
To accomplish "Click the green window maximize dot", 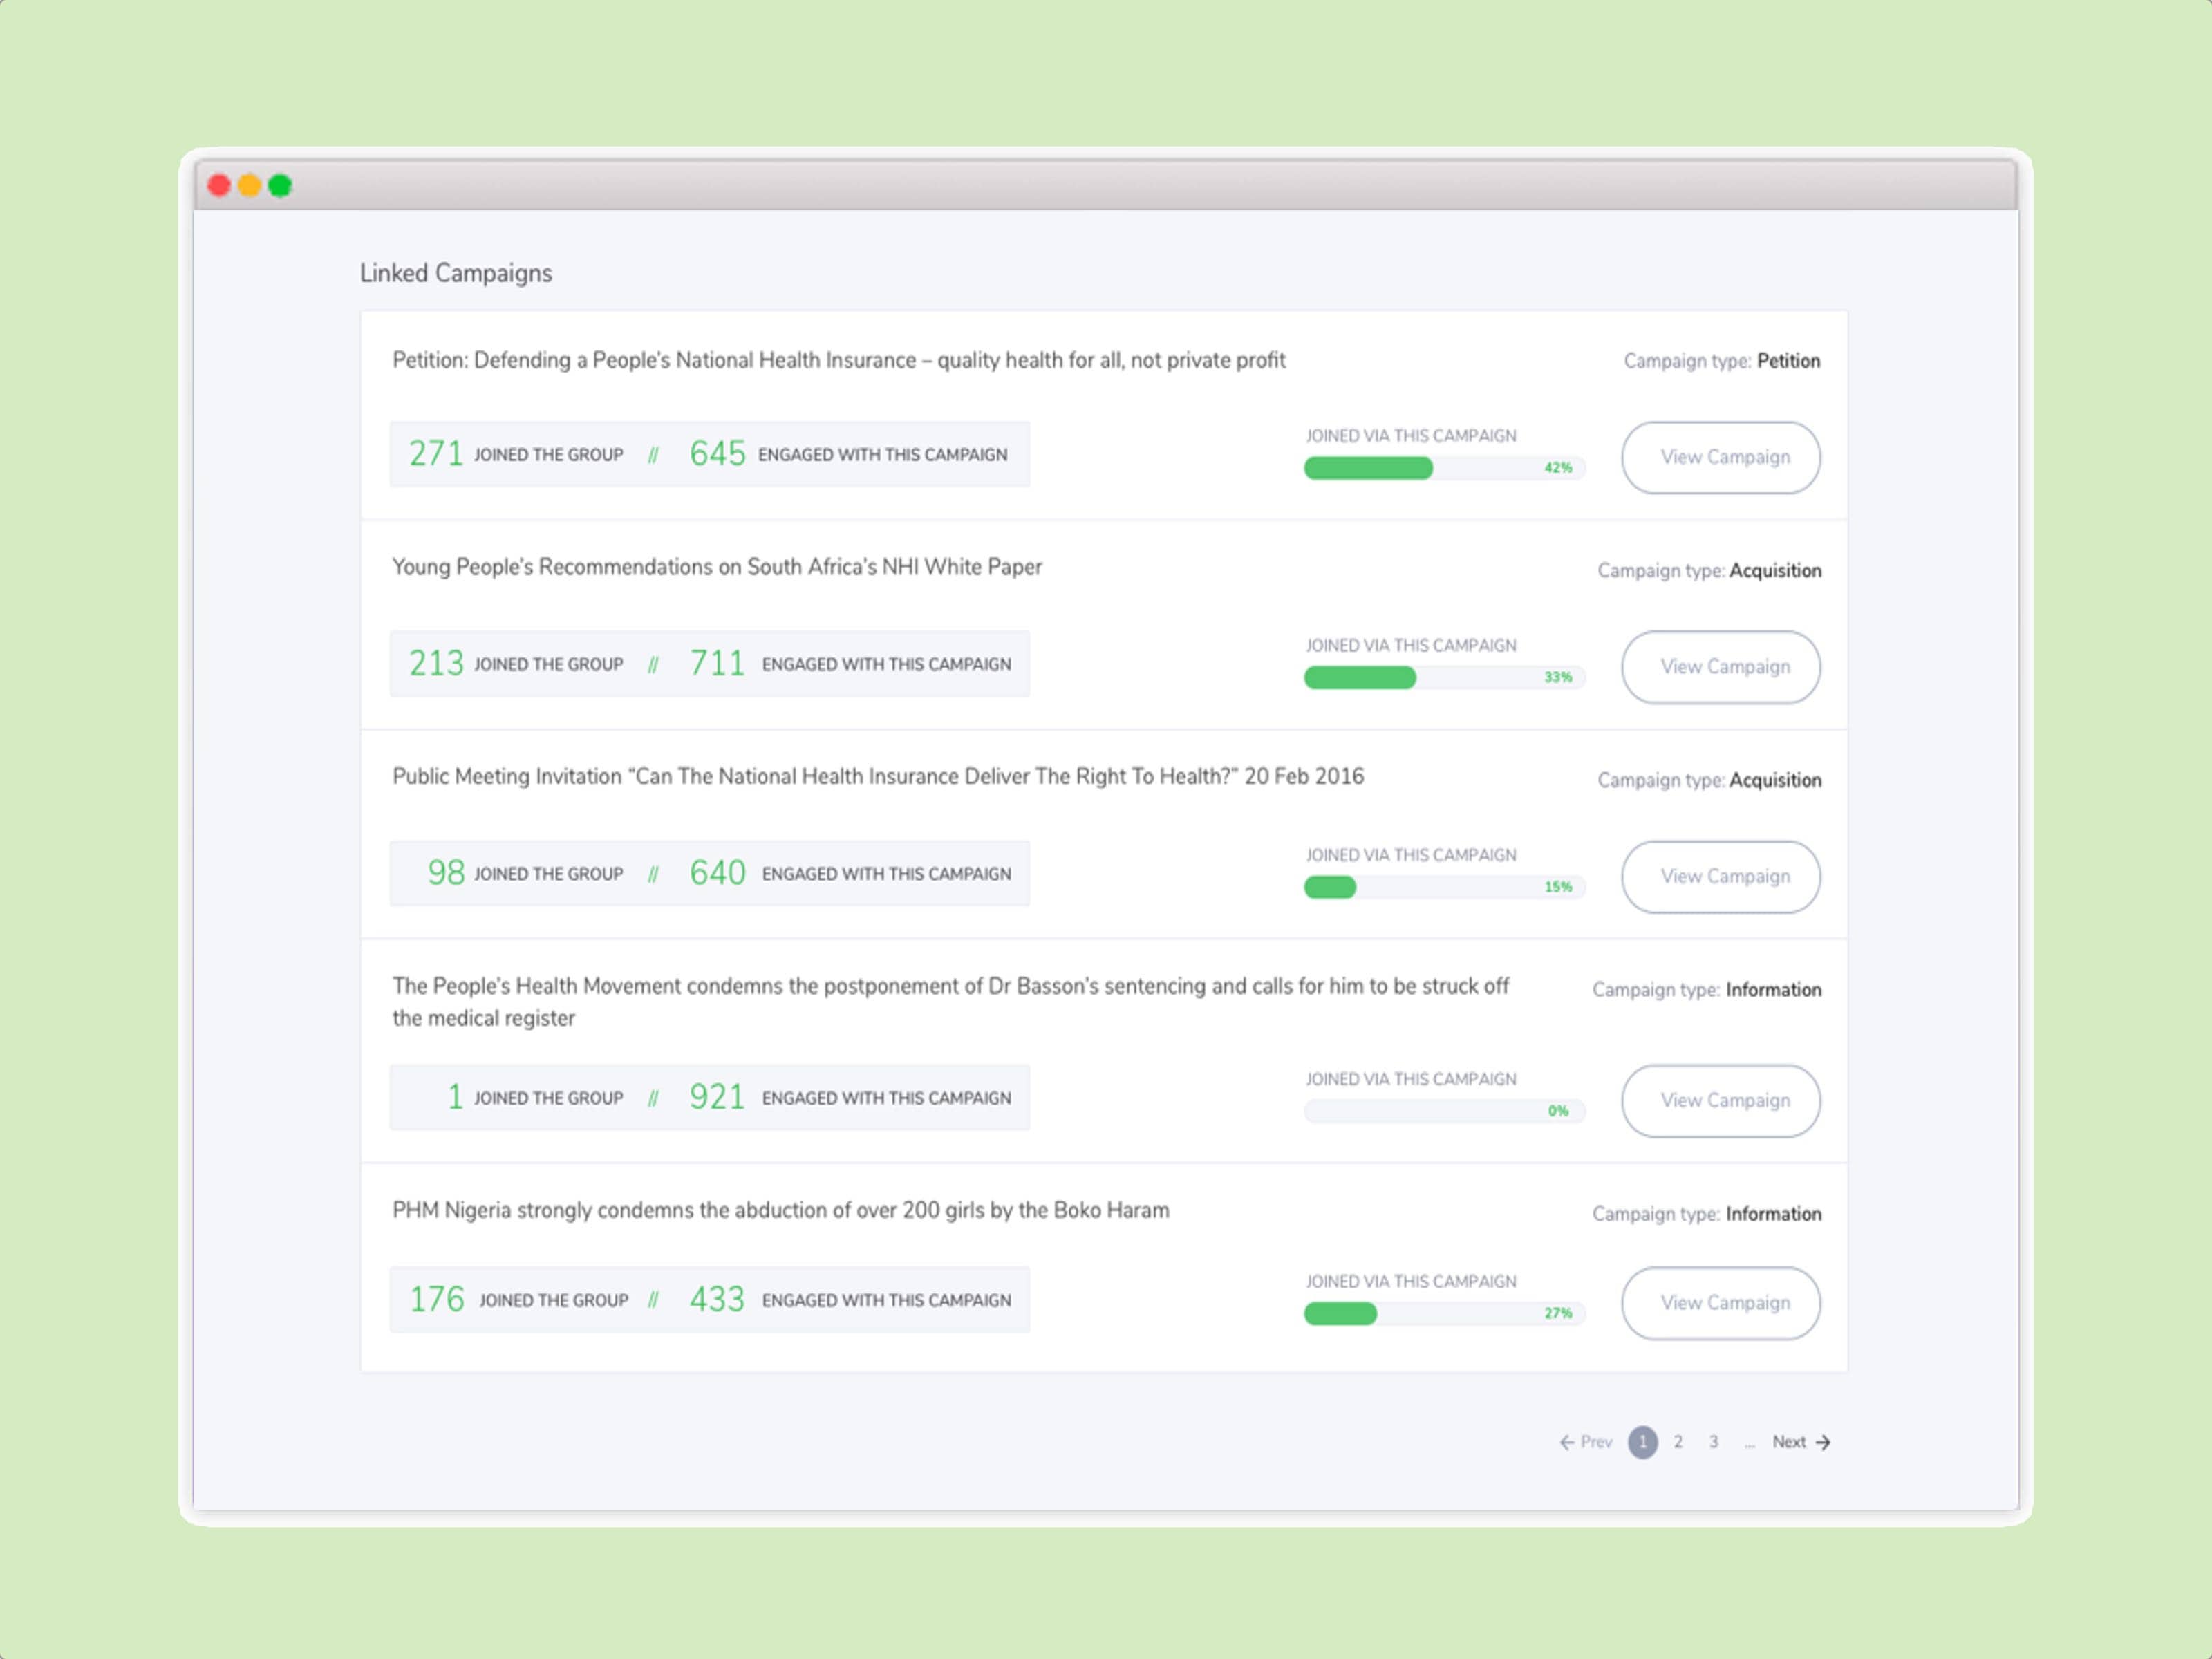I will pos(280,186).
